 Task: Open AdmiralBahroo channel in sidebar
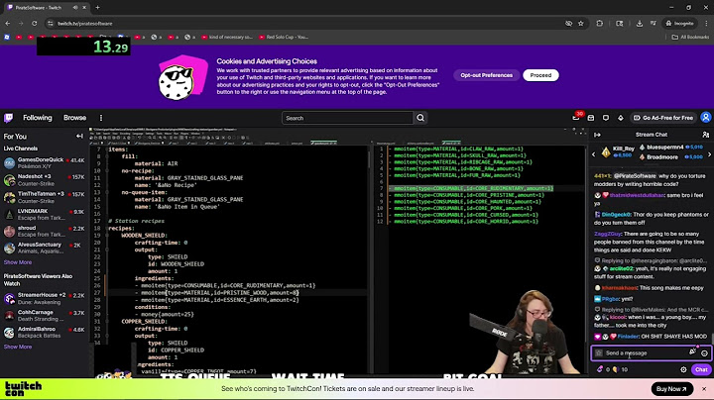[x=44, y=332]
